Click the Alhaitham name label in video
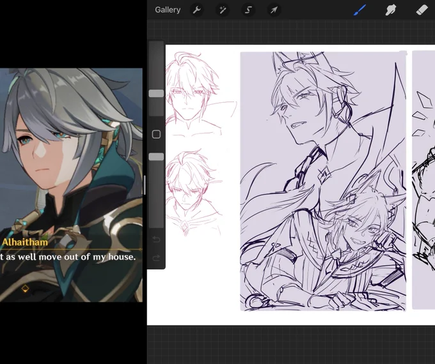Viewport: 435px width, 364px height. pos(25,243)
